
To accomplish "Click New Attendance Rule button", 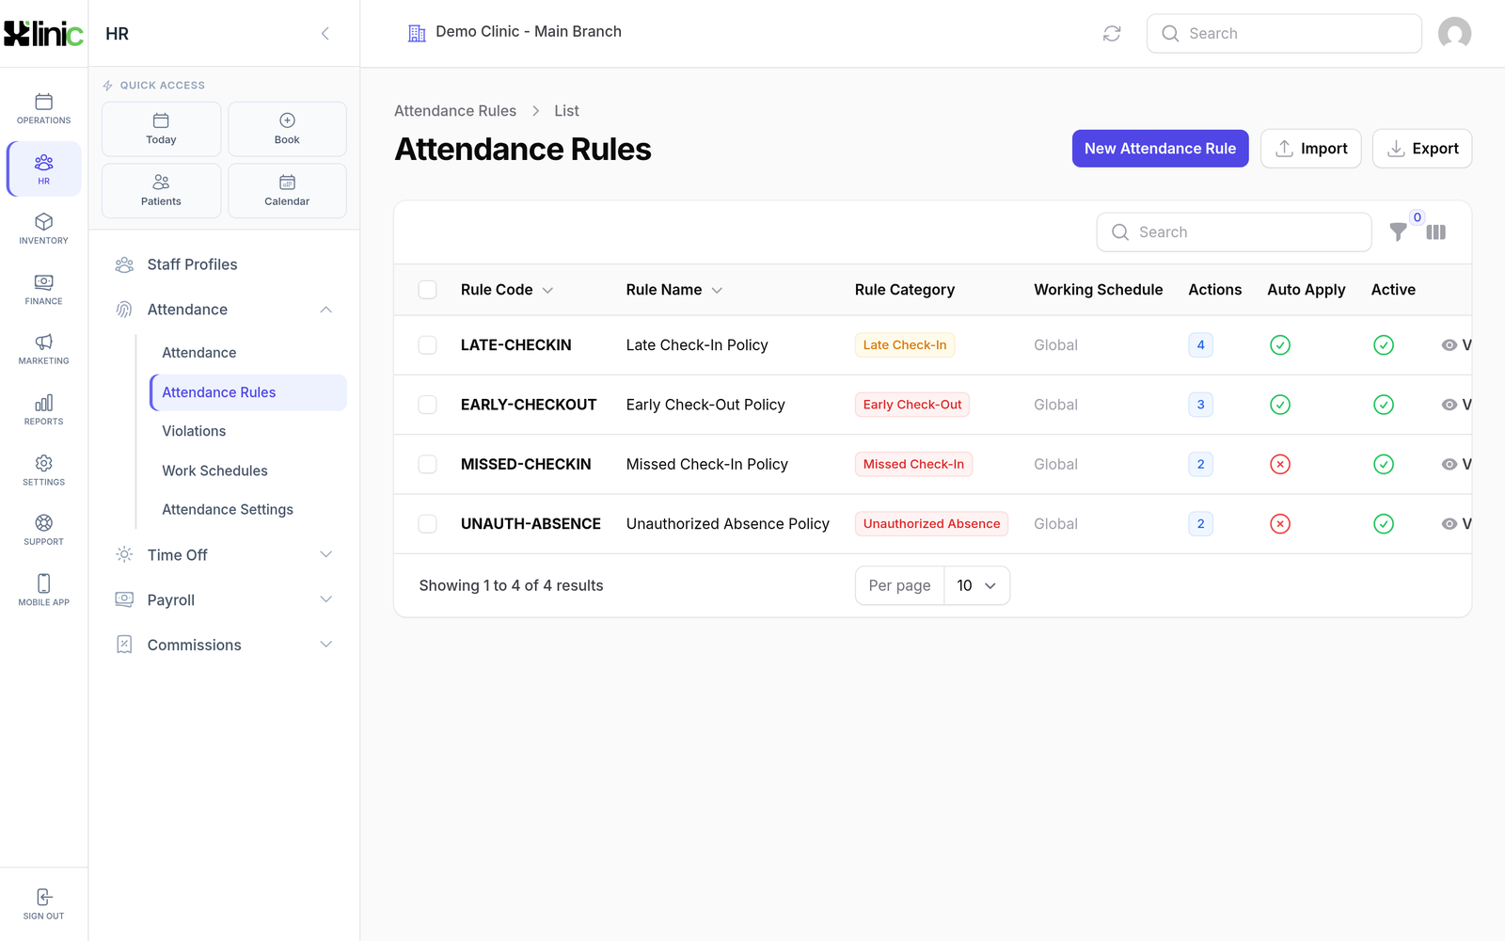I will coord(1160,149).
